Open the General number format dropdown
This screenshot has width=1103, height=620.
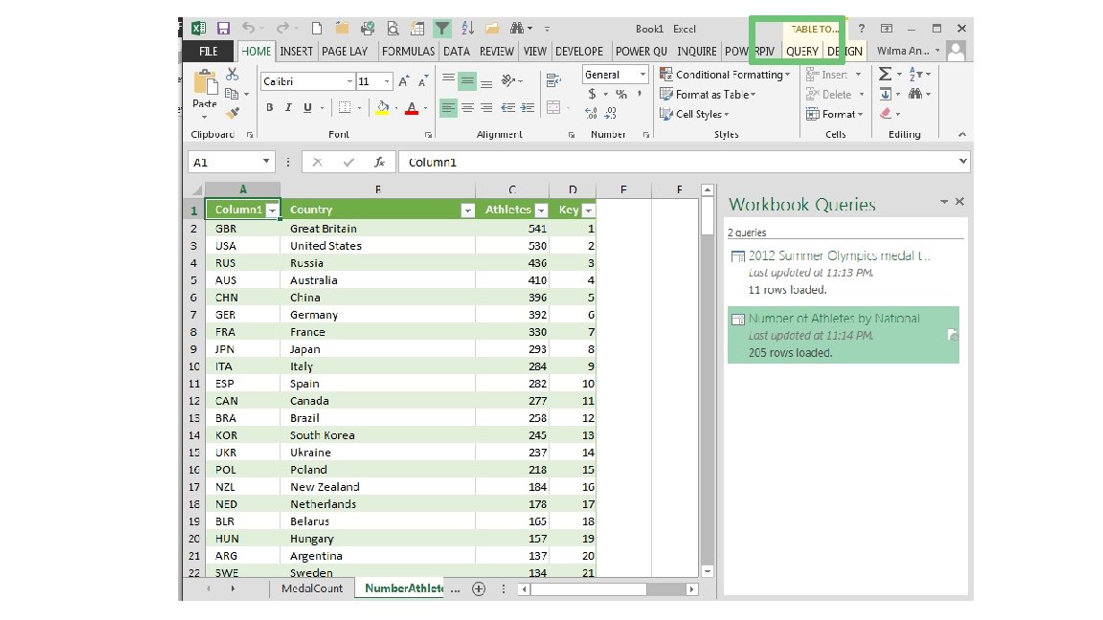642,74
